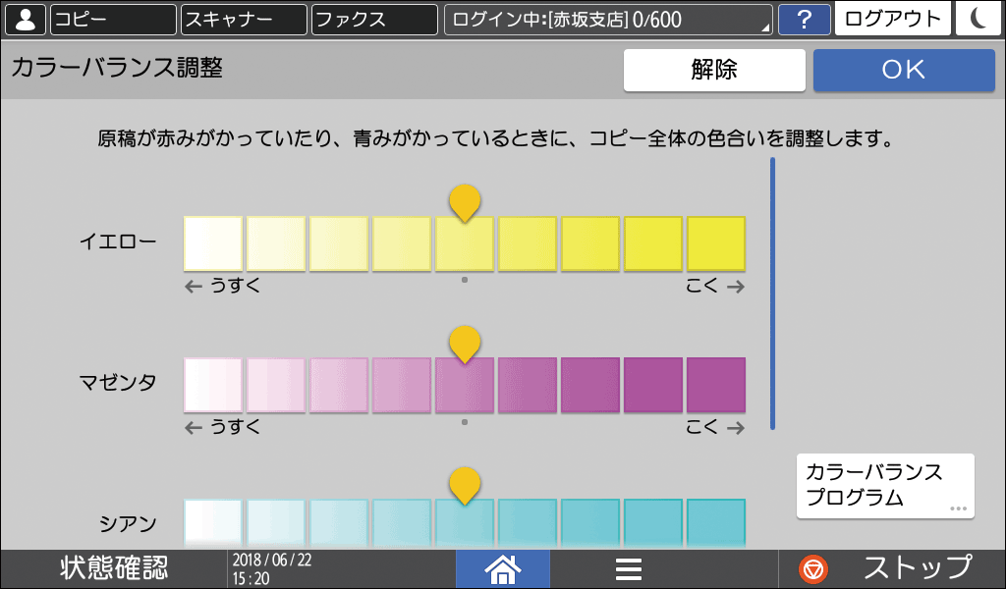The width and height of the screenshot is (1006, 589).
Task: Open the user account icon
Action: point(28,18)
